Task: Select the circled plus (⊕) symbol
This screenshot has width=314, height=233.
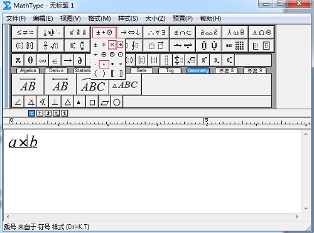Action: coord(104,55)
